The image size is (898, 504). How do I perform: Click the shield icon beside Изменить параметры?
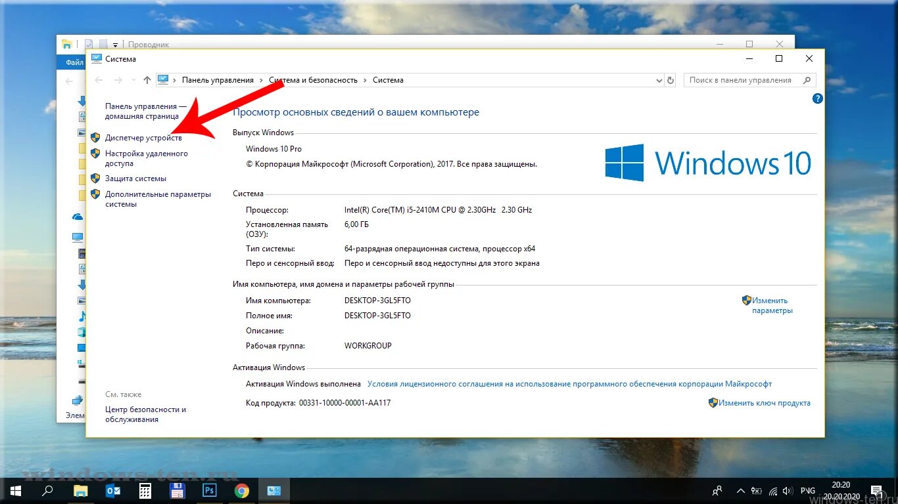point(747,301)
